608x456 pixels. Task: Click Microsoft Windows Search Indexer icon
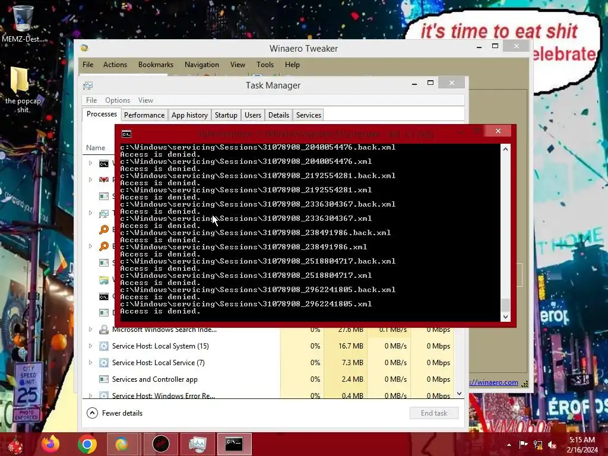pyautogui.click(x=103, y=330)
